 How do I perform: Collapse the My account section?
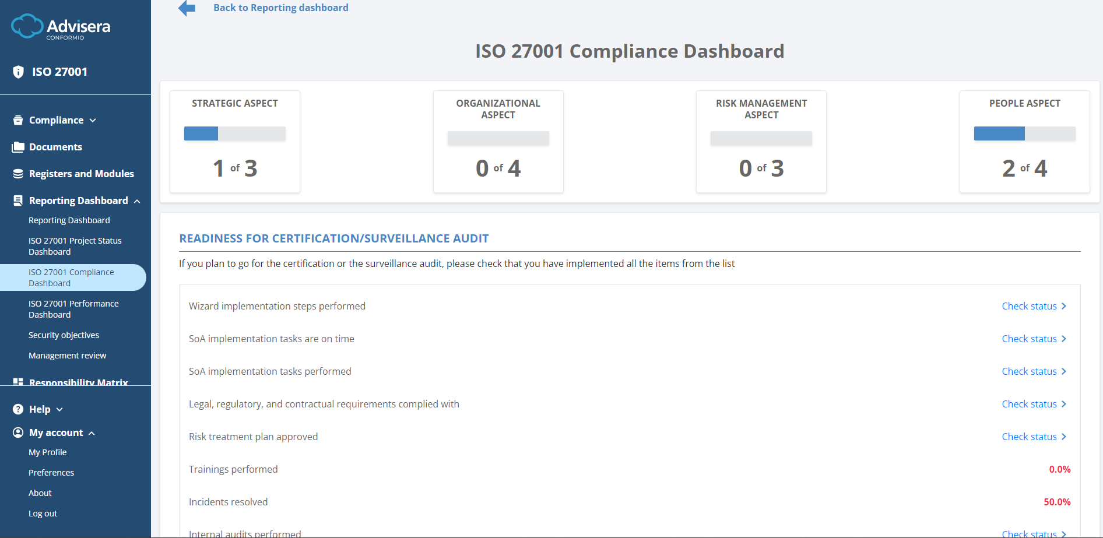tap(92, 432)
